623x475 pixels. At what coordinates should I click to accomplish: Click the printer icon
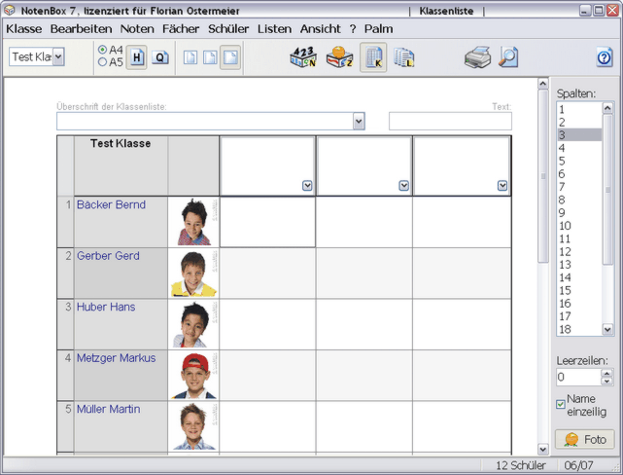tap(478, 57)
